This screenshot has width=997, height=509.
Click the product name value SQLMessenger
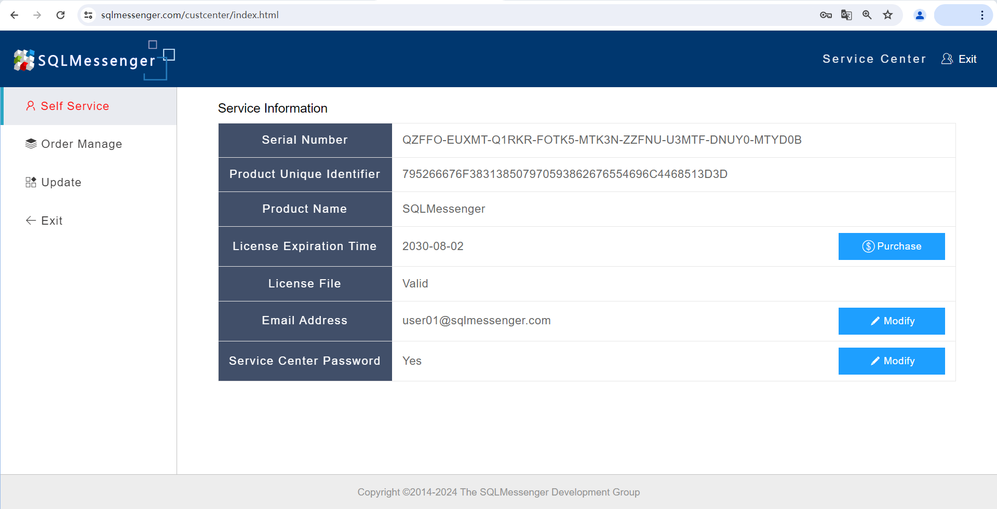[444, 209]
